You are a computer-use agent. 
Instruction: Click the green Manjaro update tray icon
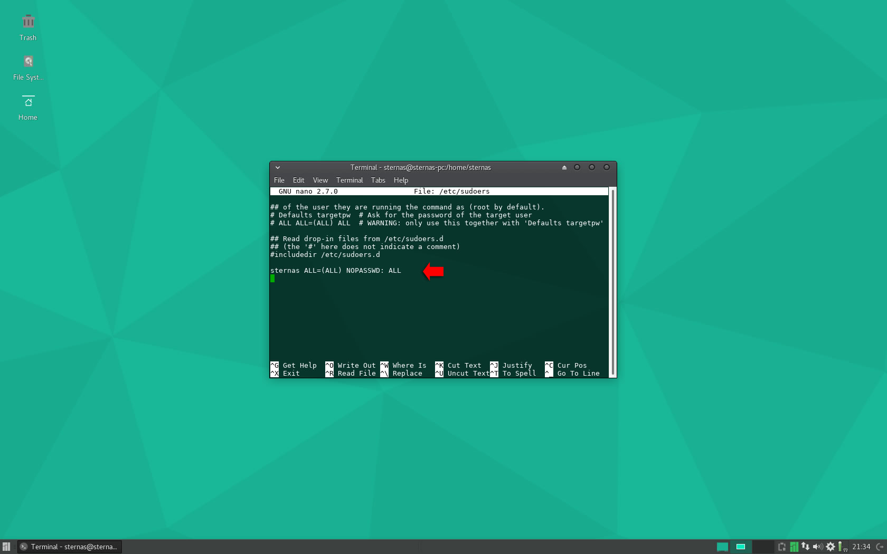click(794, 547)
